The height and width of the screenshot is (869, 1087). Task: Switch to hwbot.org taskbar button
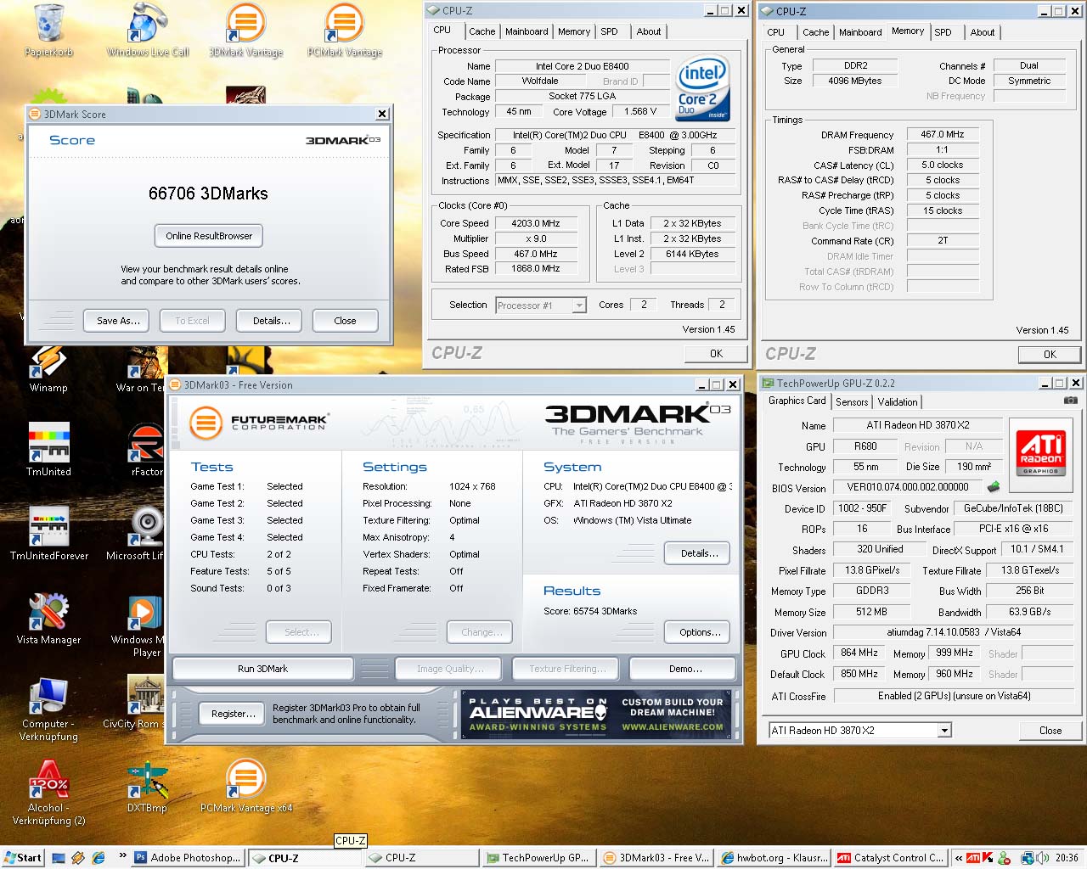(x=773, y=858)
